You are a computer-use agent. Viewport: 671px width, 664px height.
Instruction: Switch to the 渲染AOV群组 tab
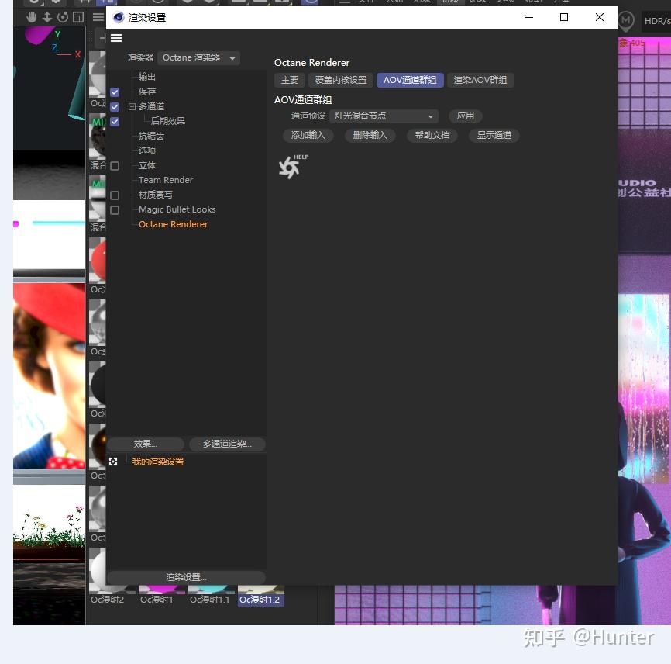point(480,79)
